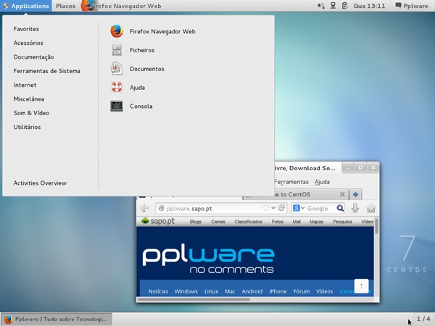Screen dimensions: 435x326
Task: Open the Mail link on sapo bar
Action: [297, 222]
